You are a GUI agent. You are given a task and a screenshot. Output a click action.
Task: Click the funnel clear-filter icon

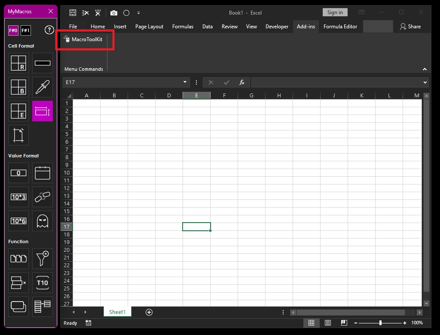coord(43,259)
